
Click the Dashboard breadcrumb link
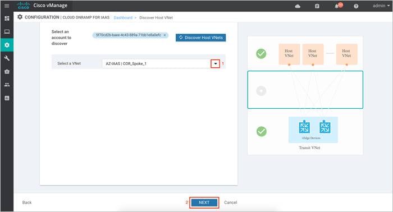coord(123,18)
